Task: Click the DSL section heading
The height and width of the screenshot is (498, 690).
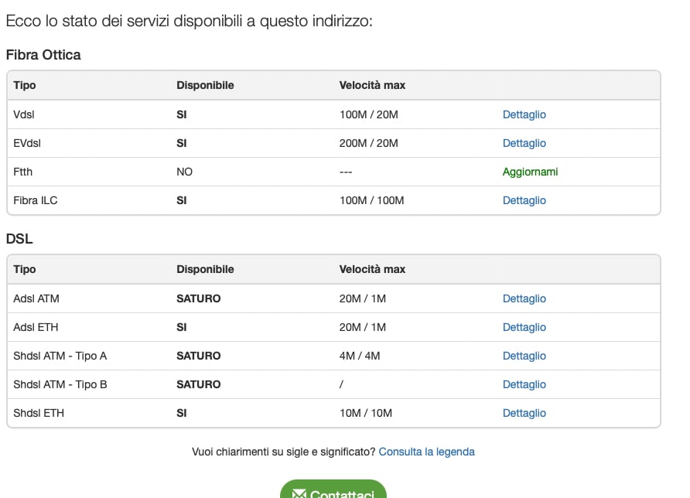Action: point(19,238)
